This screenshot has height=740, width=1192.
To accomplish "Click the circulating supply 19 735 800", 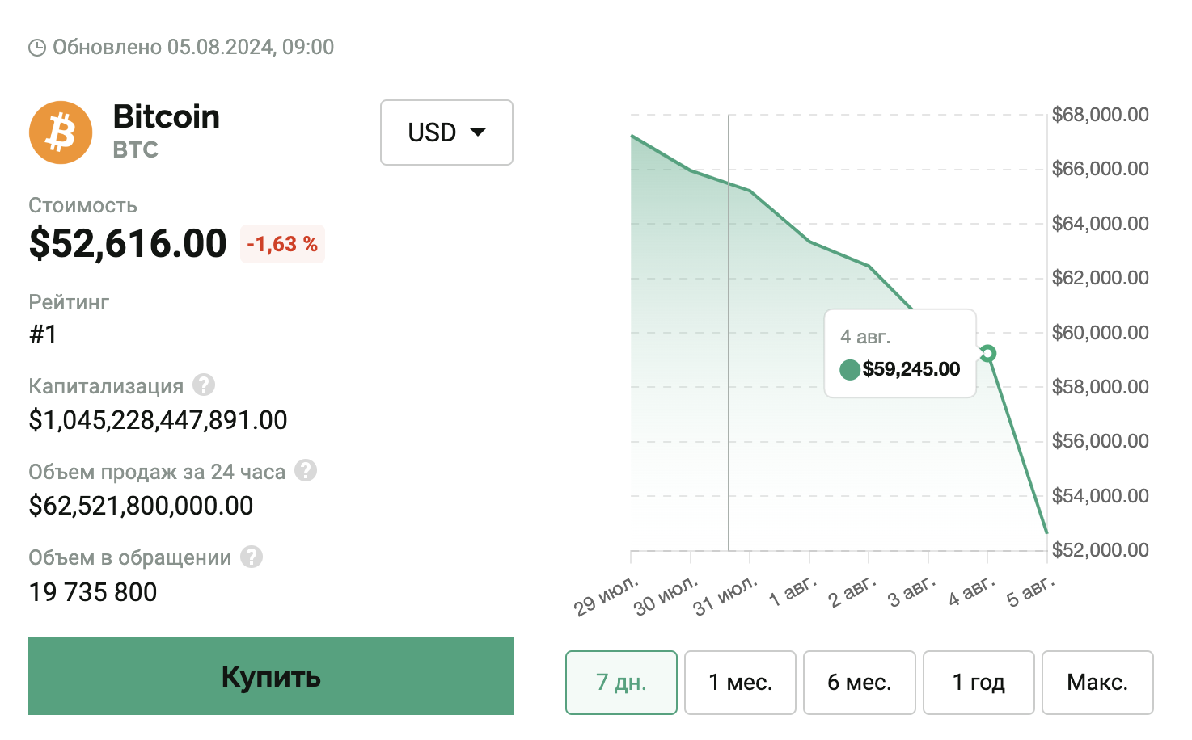I will [x=93, y=592].
